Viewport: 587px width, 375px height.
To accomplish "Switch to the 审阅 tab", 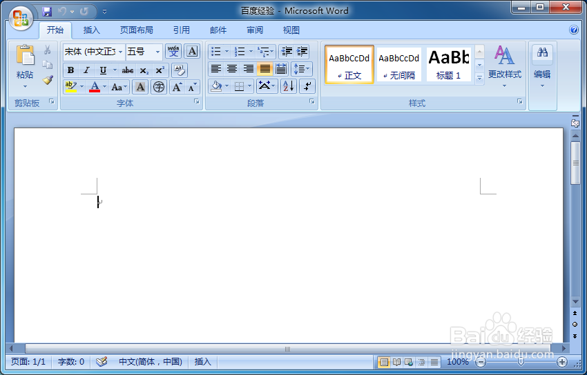I will pos(255,30).
